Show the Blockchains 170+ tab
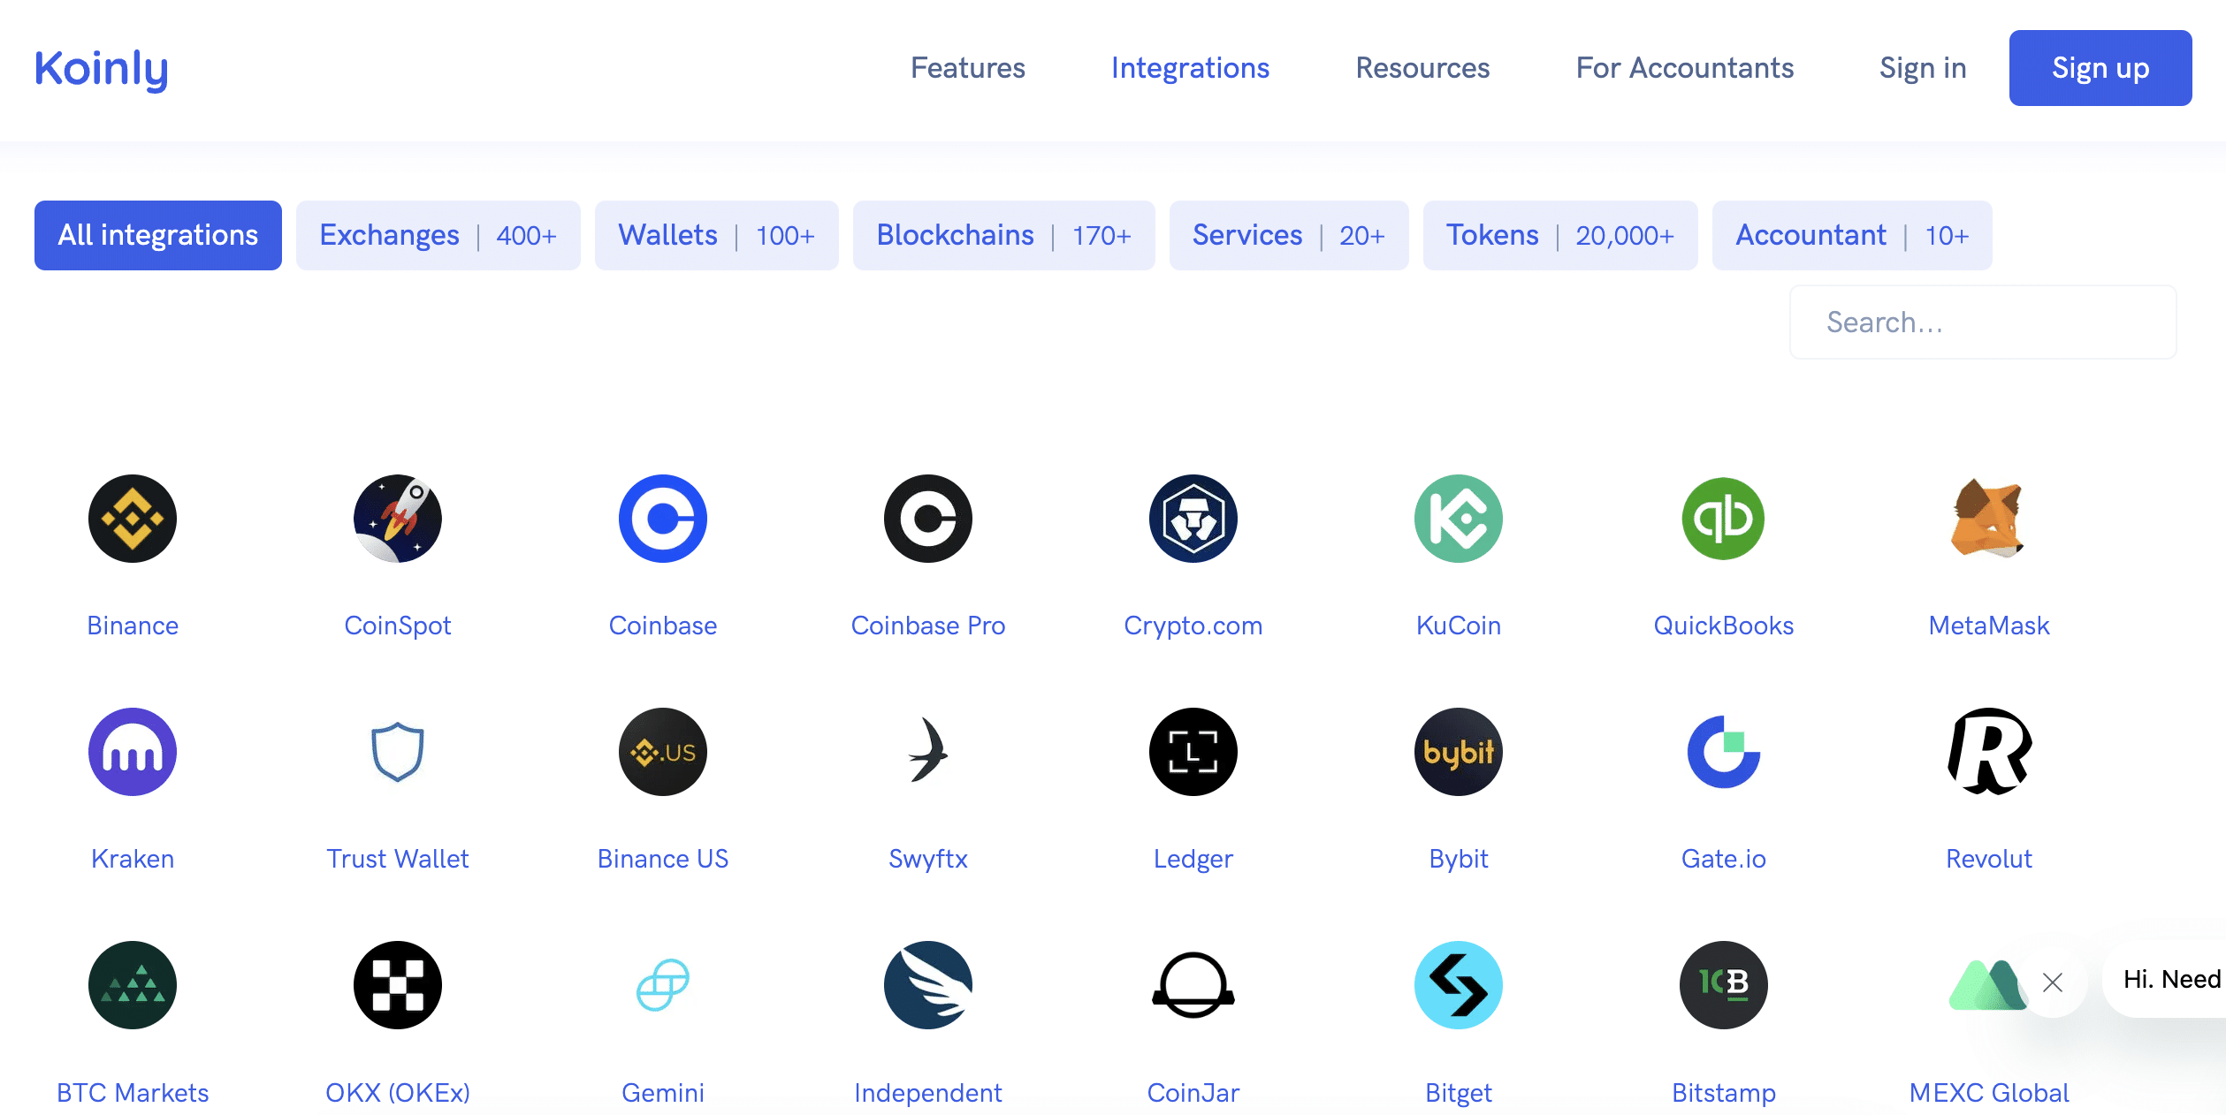 pyautogui.click(x=1004, y=235)
